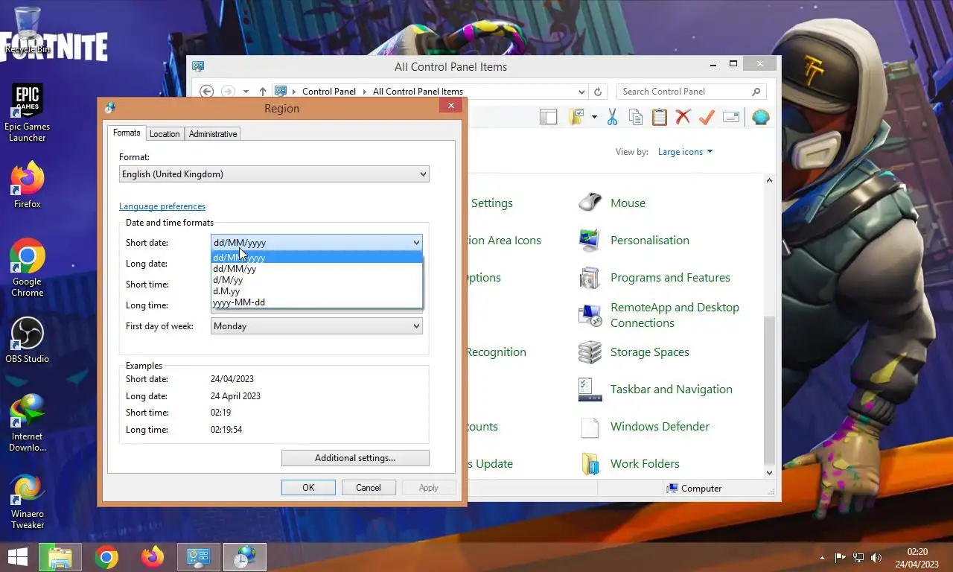953x572 pixels.
Task: Open the RemoteApp and Desktop Connections icon
Action: [x=659, y=315]
